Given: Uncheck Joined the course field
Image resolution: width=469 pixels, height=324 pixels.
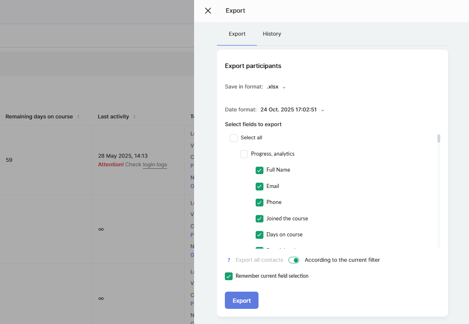Looking at the screenshot, I should (259, 219).
